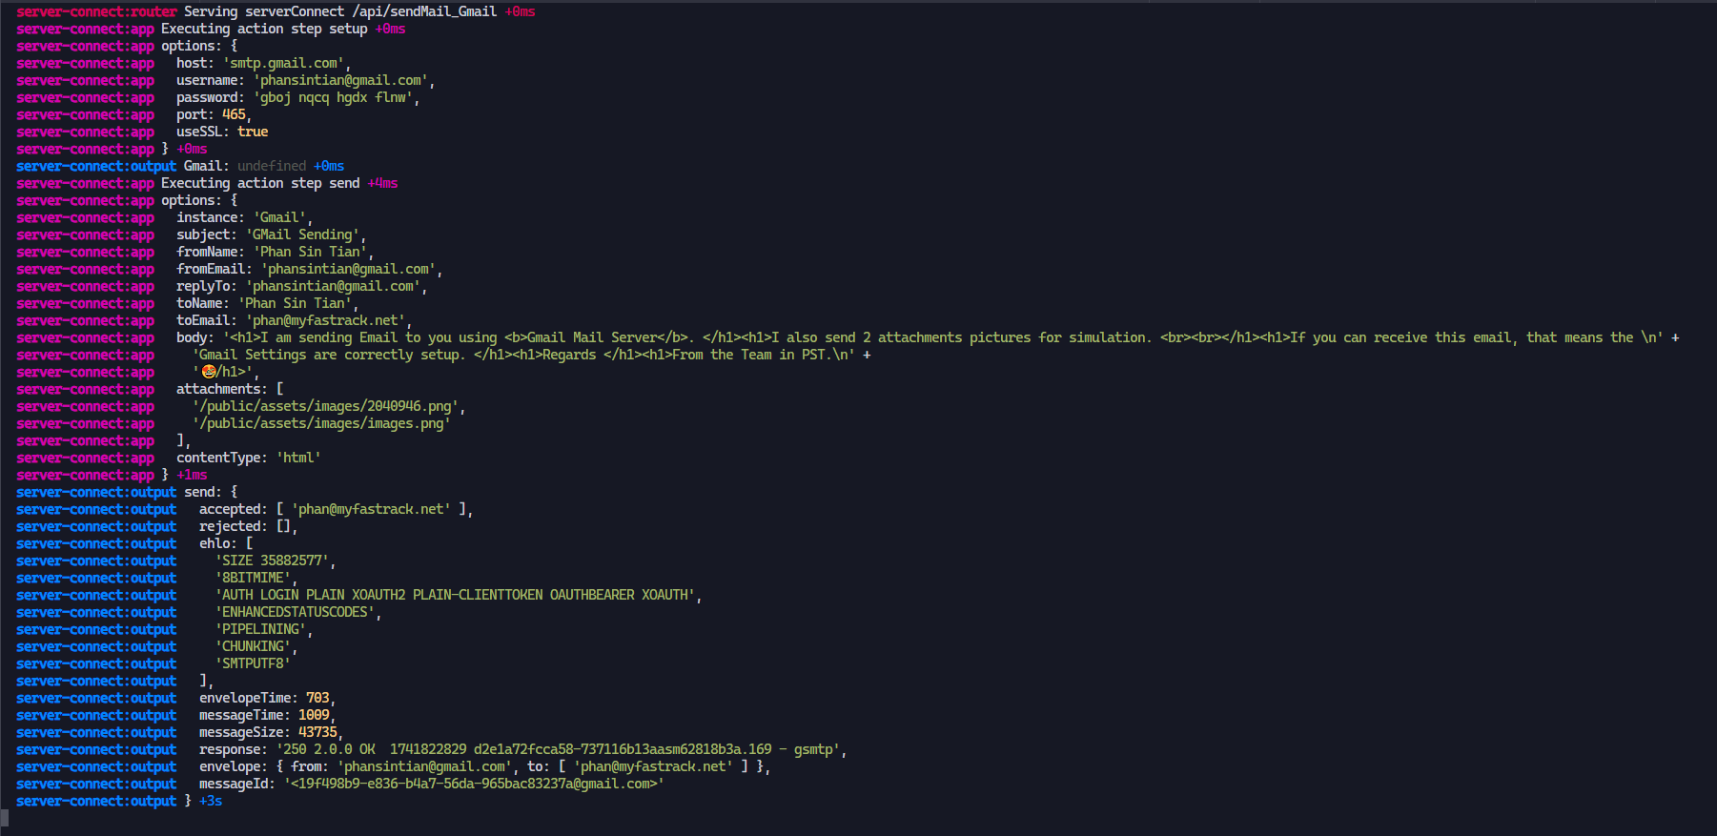Click the '8BITMIME' ehlo entry

tap(254, 578)
